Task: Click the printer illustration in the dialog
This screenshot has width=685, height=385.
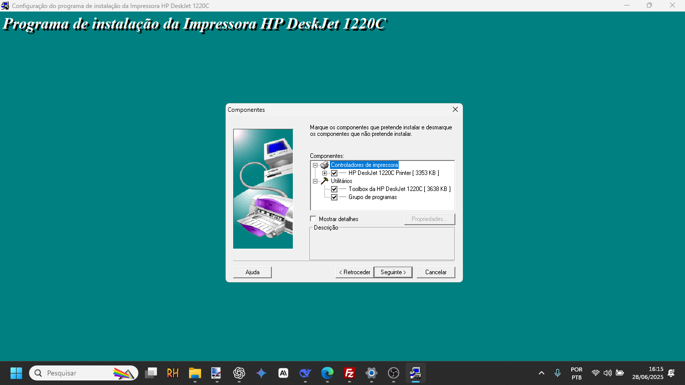Action: pos(263,188)
